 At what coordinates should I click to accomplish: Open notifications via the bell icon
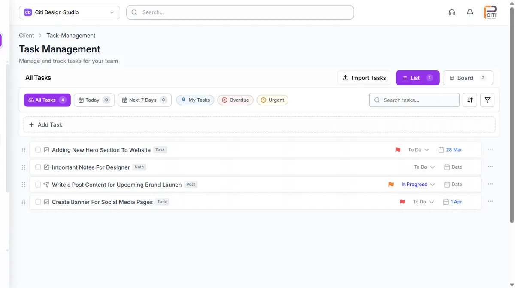(470, 12)
